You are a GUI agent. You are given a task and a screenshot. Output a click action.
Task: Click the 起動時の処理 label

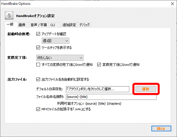click(19, 34)
